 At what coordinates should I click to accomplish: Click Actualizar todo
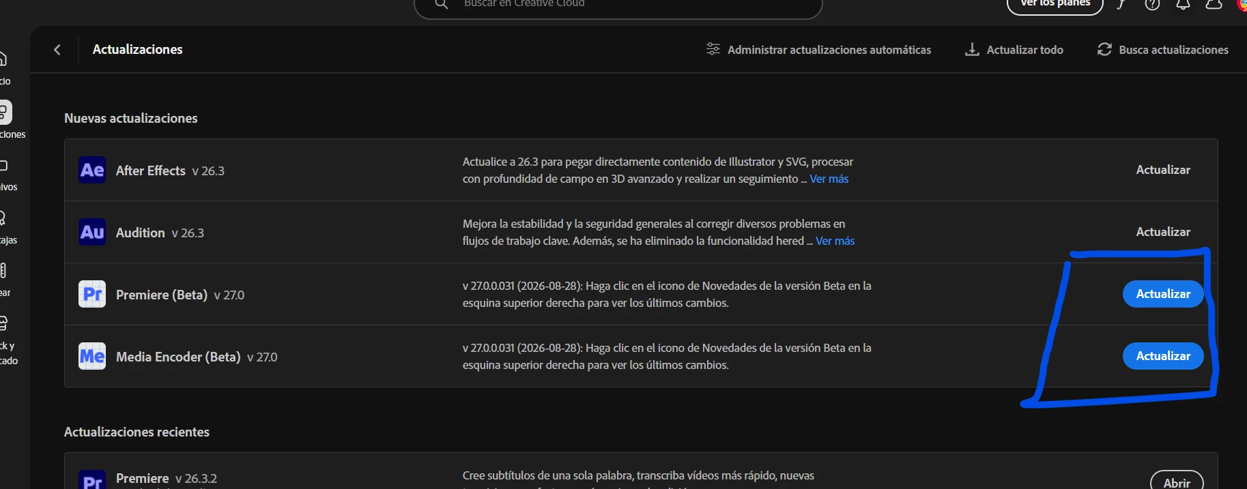coord(1014,50)
